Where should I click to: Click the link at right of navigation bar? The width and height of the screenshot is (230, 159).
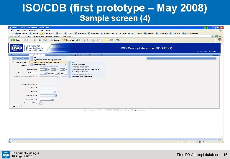coord(216,55)
